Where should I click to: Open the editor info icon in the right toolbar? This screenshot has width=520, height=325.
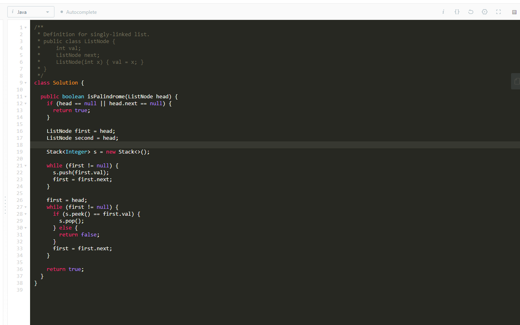(443, 12)
